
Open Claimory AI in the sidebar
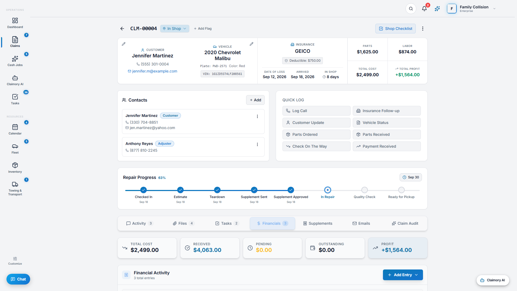point(15,81)
